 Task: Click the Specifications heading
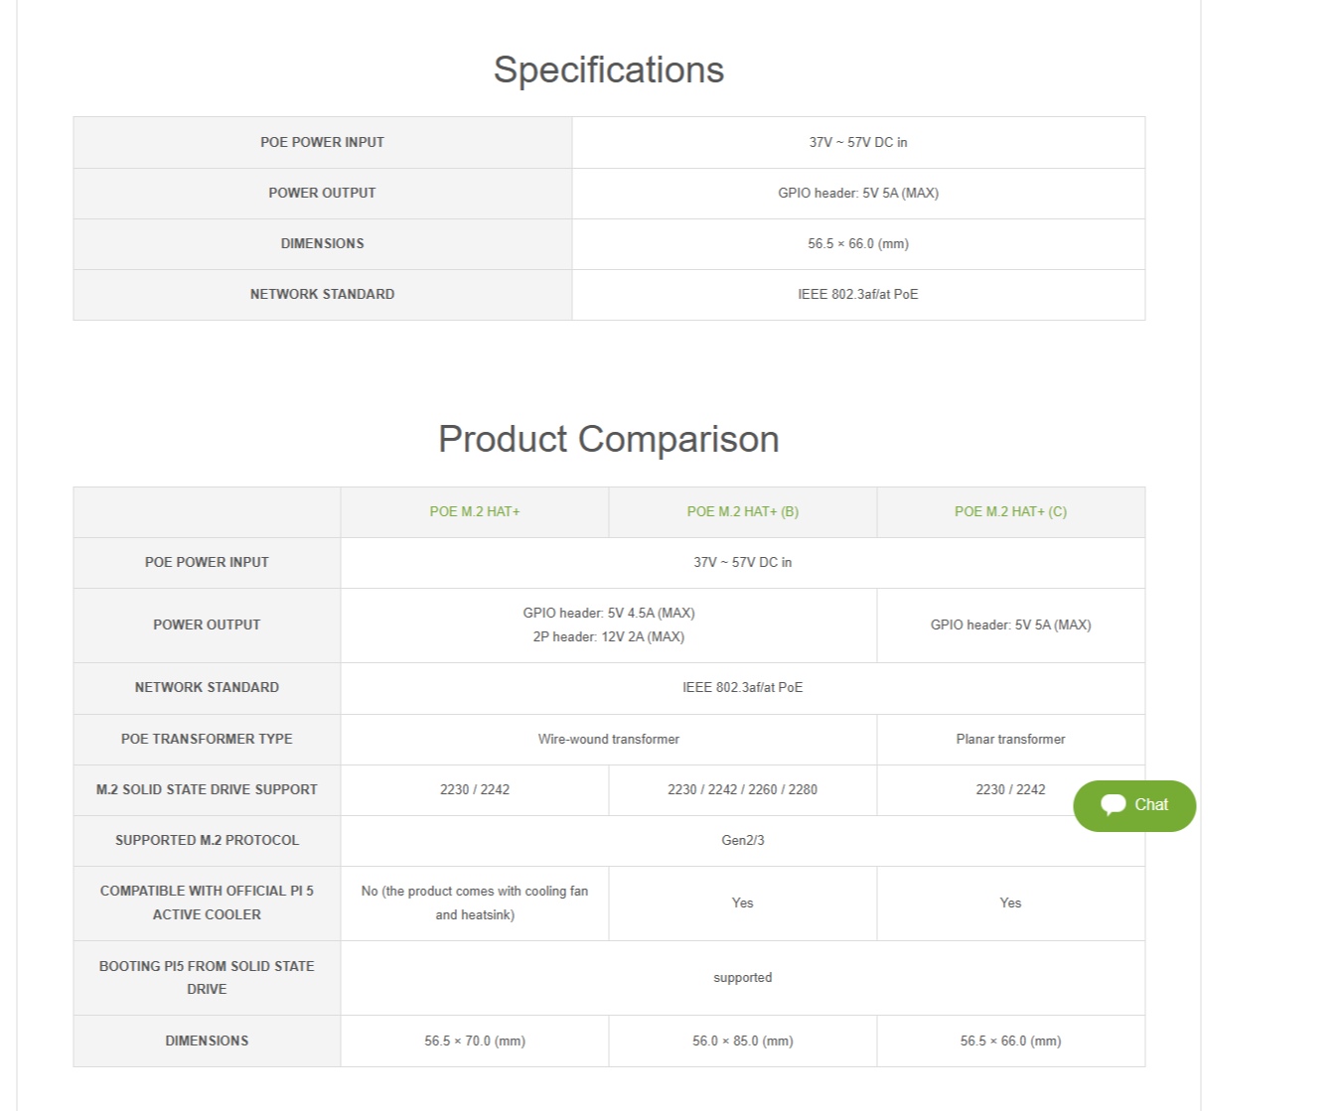point(608,70)
